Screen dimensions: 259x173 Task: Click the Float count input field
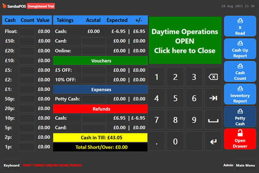coord(27,32)
